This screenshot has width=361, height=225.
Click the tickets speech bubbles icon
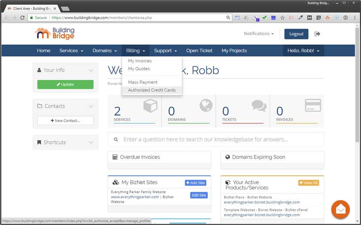(x=259, y=105)
